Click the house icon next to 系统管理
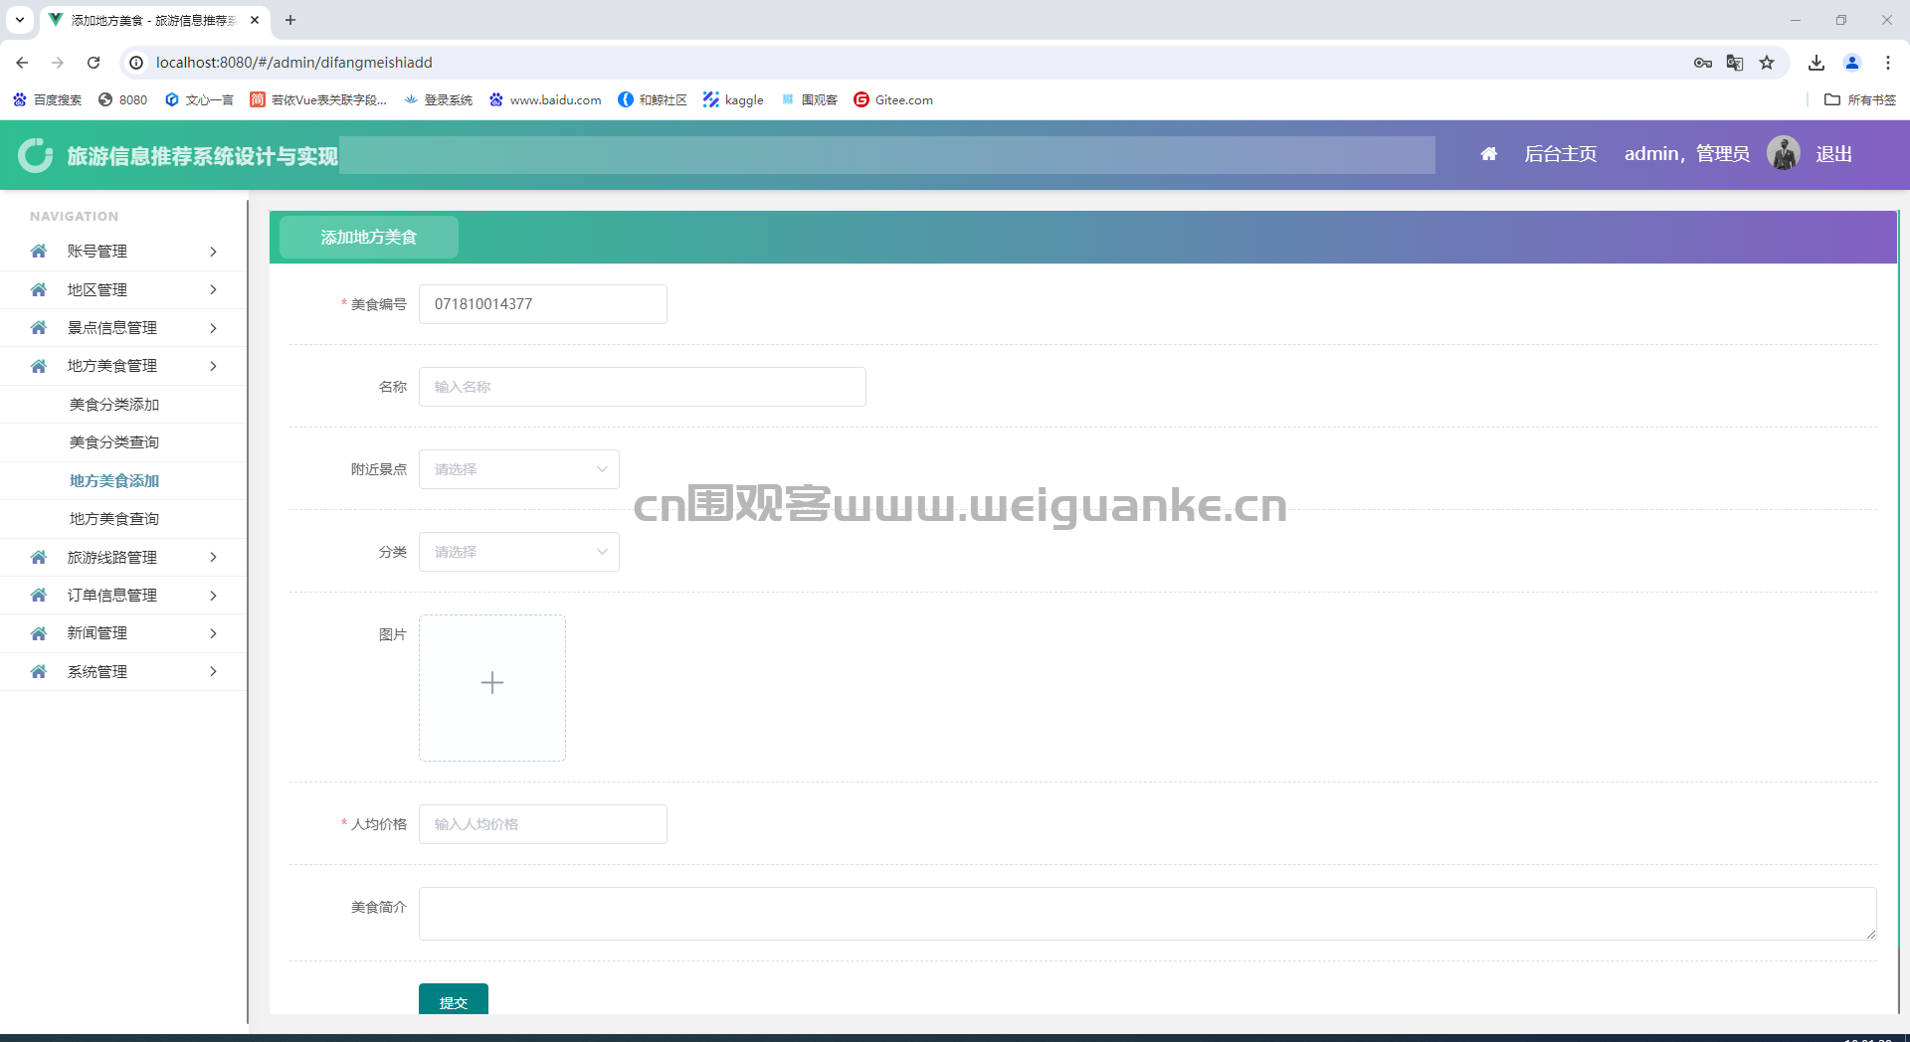 pos(39,672)
